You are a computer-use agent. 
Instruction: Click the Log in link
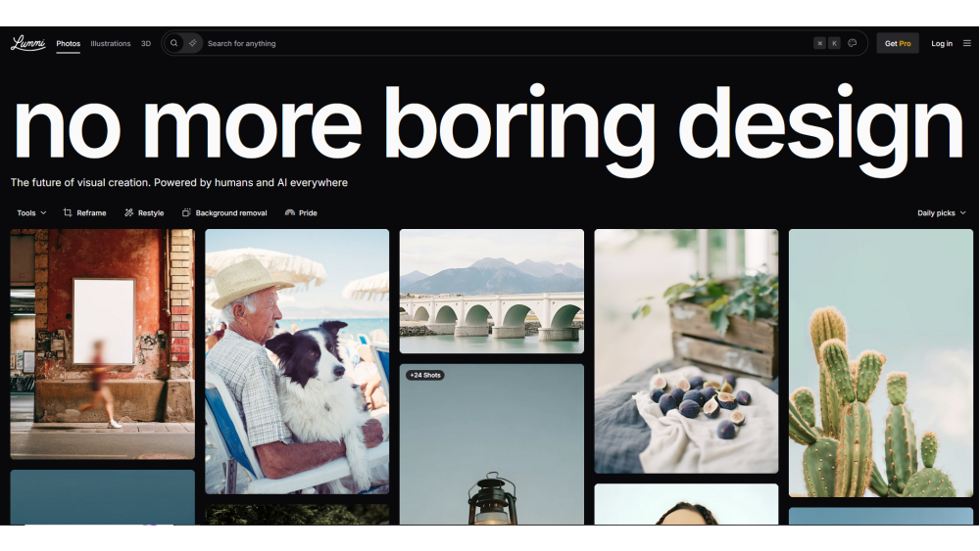[942, 43]
